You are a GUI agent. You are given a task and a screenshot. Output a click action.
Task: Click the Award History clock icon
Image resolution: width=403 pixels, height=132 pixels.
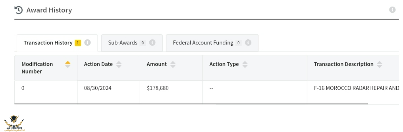click(19, 10)
